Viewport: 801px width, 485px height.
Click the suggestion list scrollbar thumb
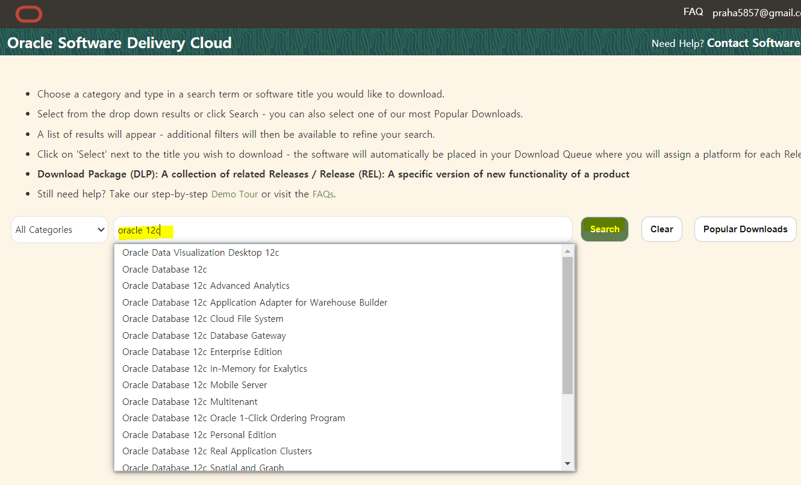(567, 326)
